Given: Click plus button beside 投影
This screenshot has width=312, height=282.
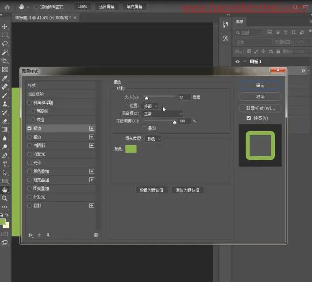Looking at the screenshot, I should (92, 206).
